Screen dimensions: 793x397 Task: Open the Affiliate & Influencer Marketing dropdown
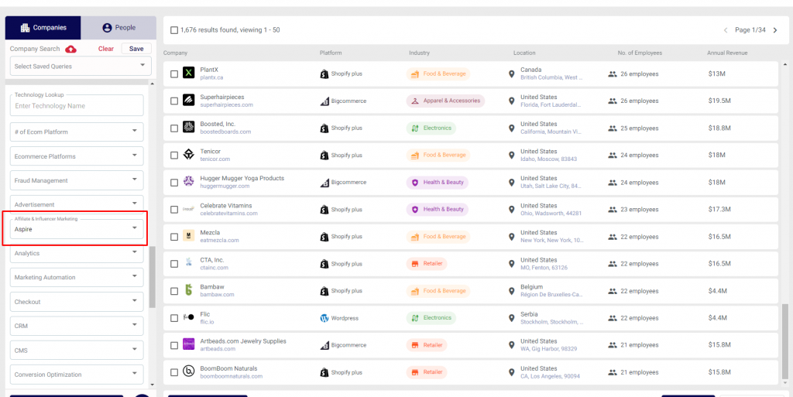[x=77, y=229]
